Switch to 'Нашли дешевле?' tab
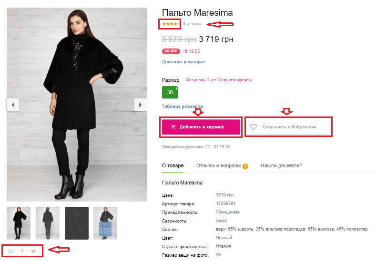Image resolution: width=376 pixels, height=261 pixels. coord(281,165)
